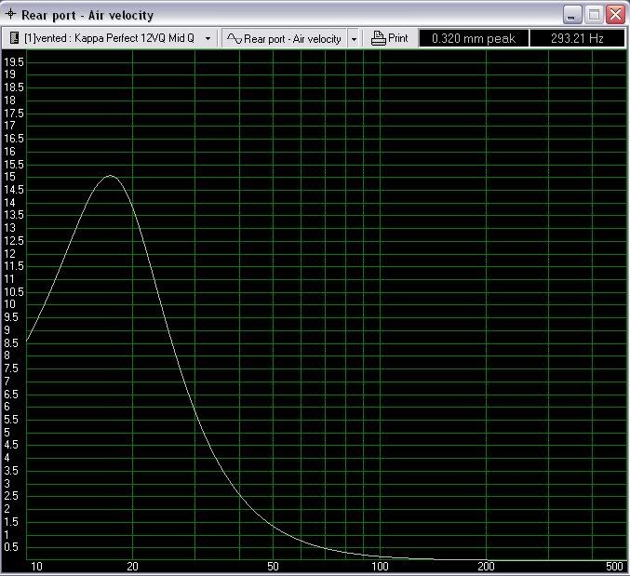Click the '19.5' velocity axis label
The height and width of the screenshot is (576, 630).
(x=14, y=61)
